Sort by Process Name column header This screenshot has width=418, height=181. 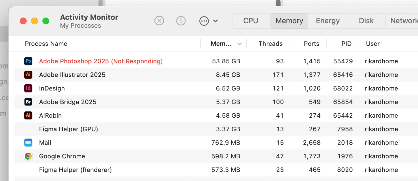(x=46, y=44)
